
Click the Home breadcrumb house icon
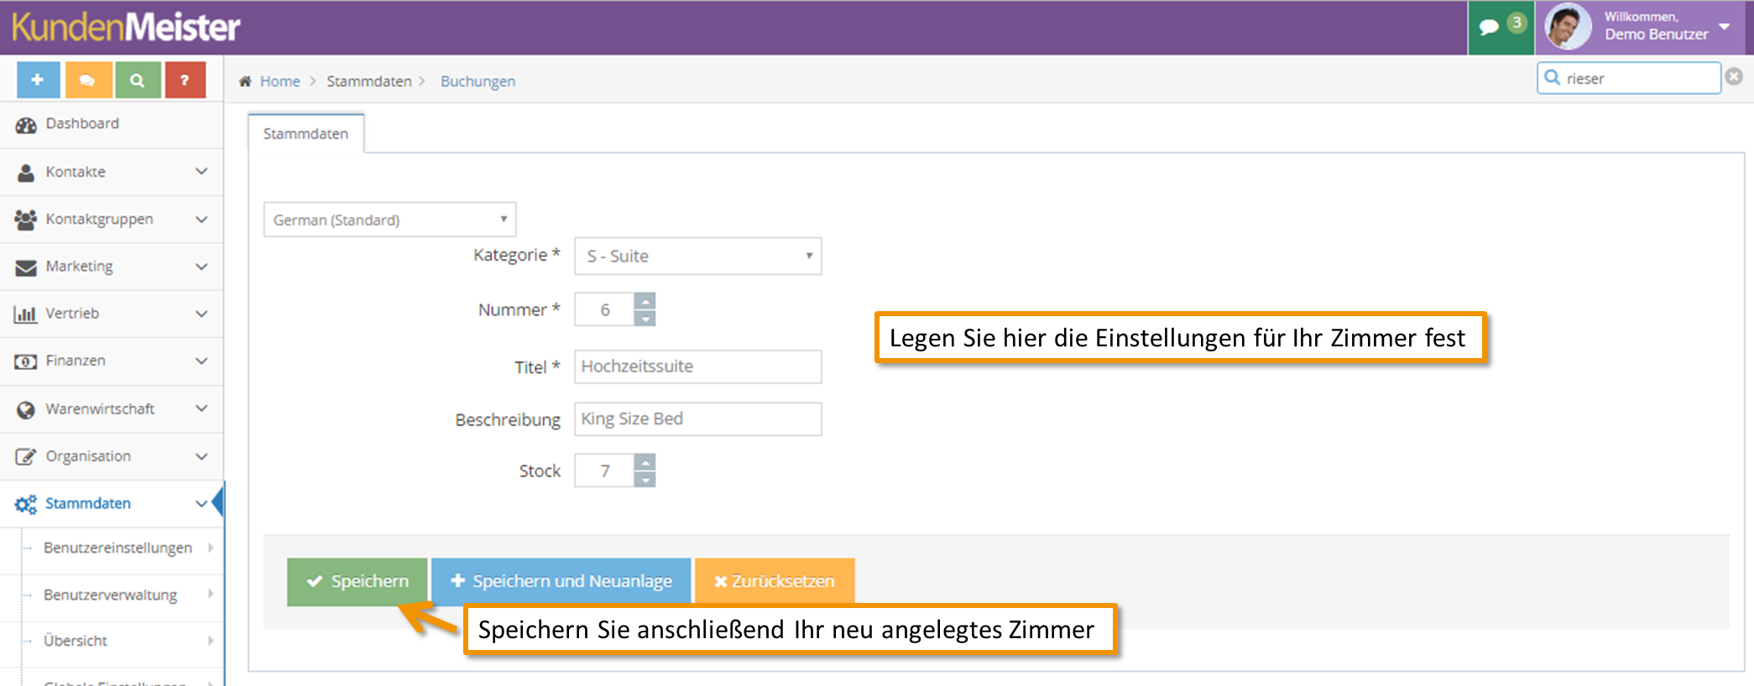tap(245, 81)
